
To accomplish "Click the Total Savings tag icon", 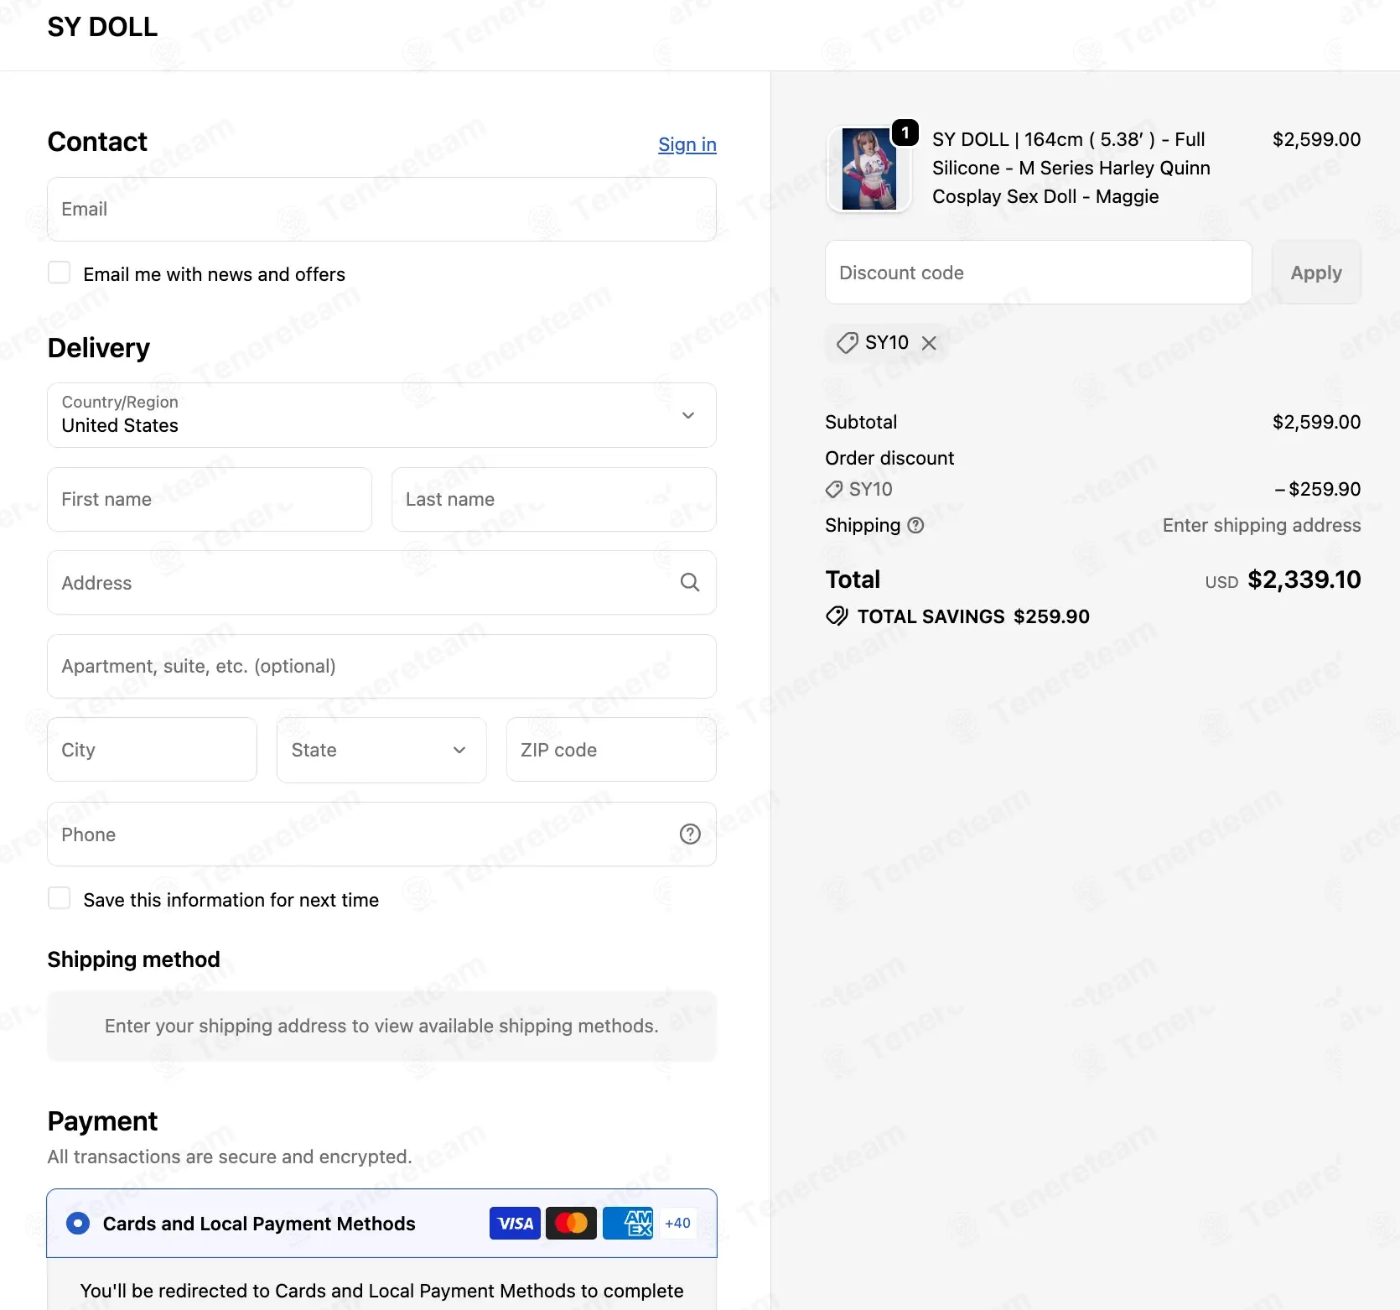I will [837, 616].
